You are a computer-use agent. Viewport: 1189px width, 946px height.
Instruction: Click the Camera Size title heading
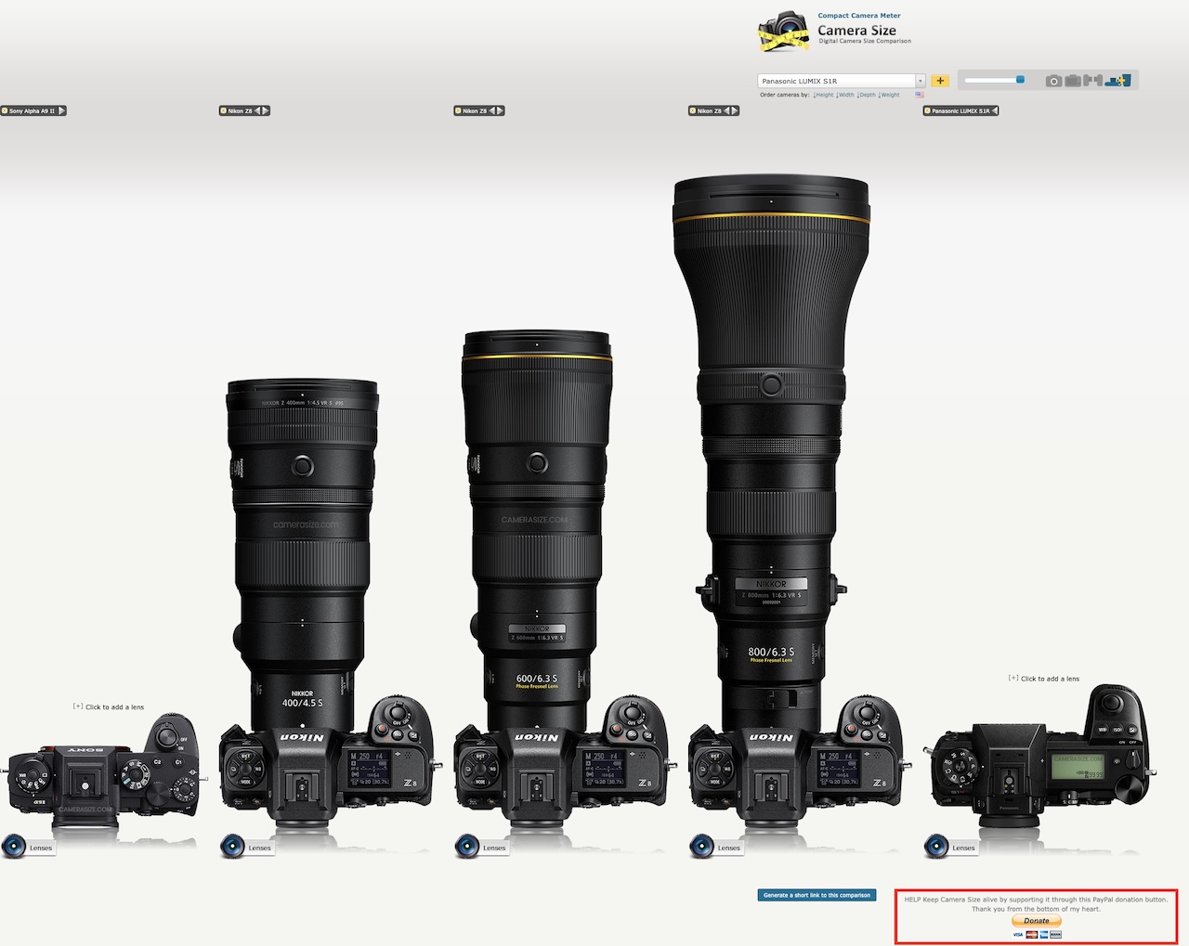tap(856, 30)
